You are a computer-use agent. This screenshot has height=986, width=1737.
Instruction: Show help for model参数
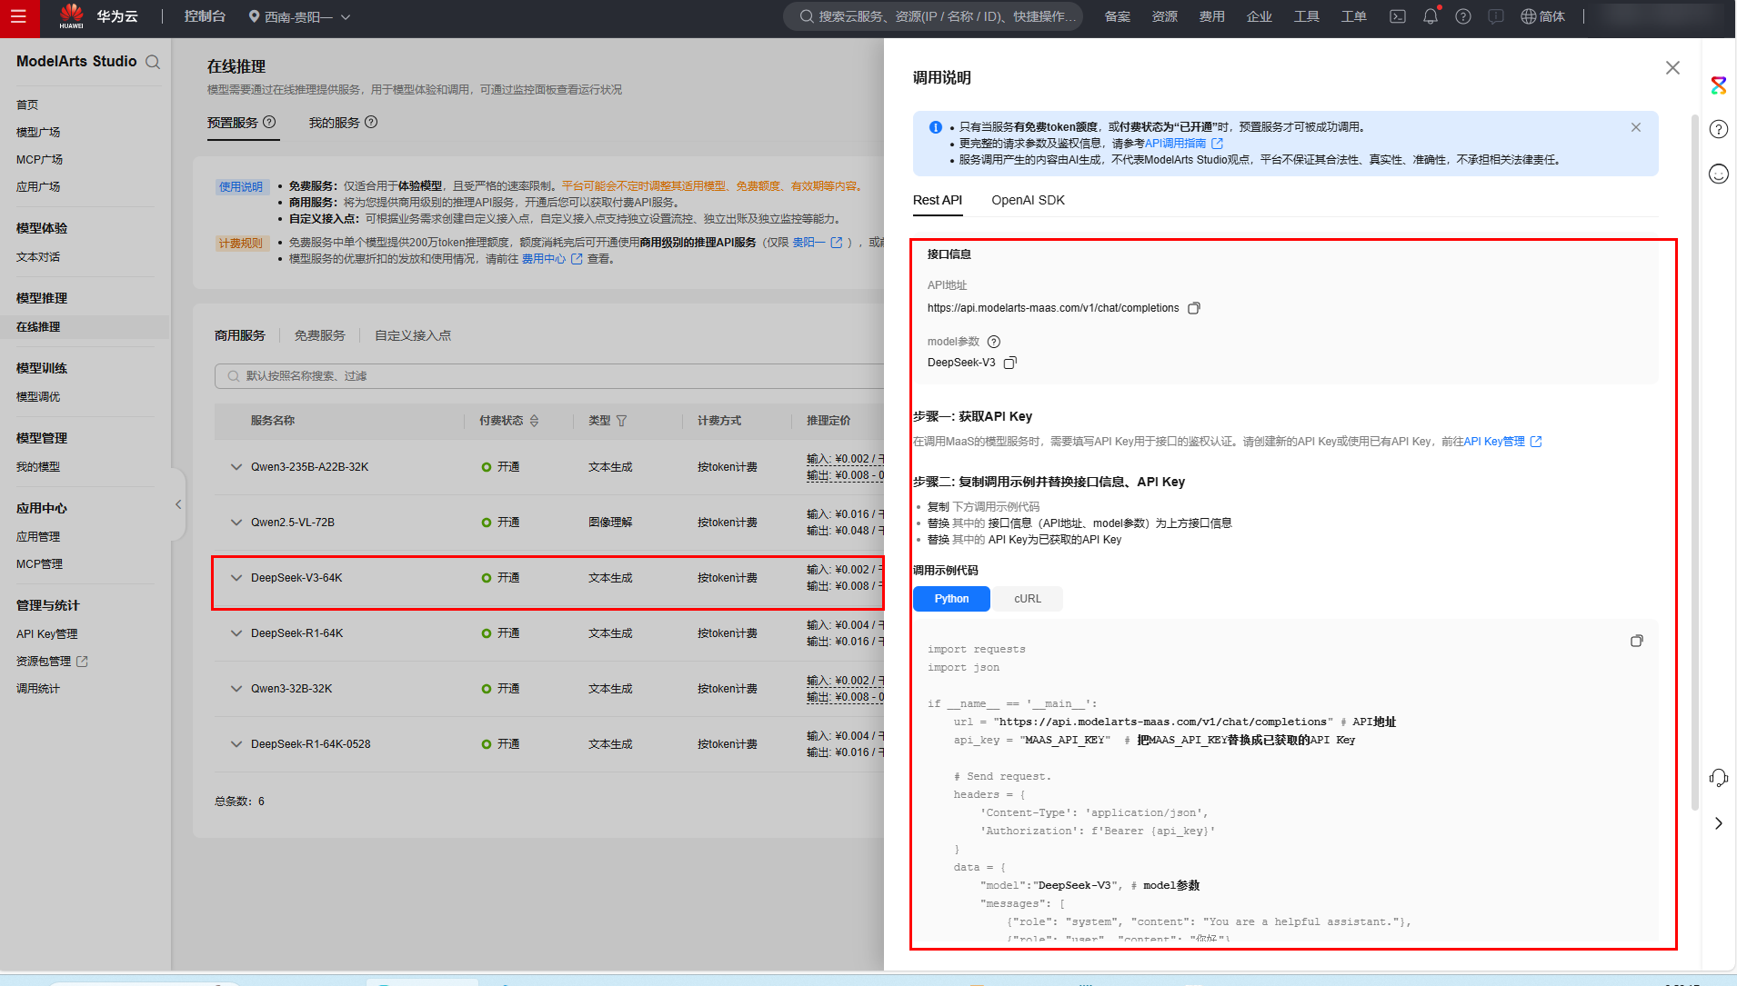click(x=994, y=342)
